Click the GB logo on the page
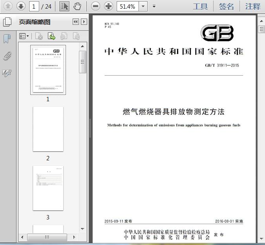The width and height of the screenshot is (265, 245). point(217,33)
